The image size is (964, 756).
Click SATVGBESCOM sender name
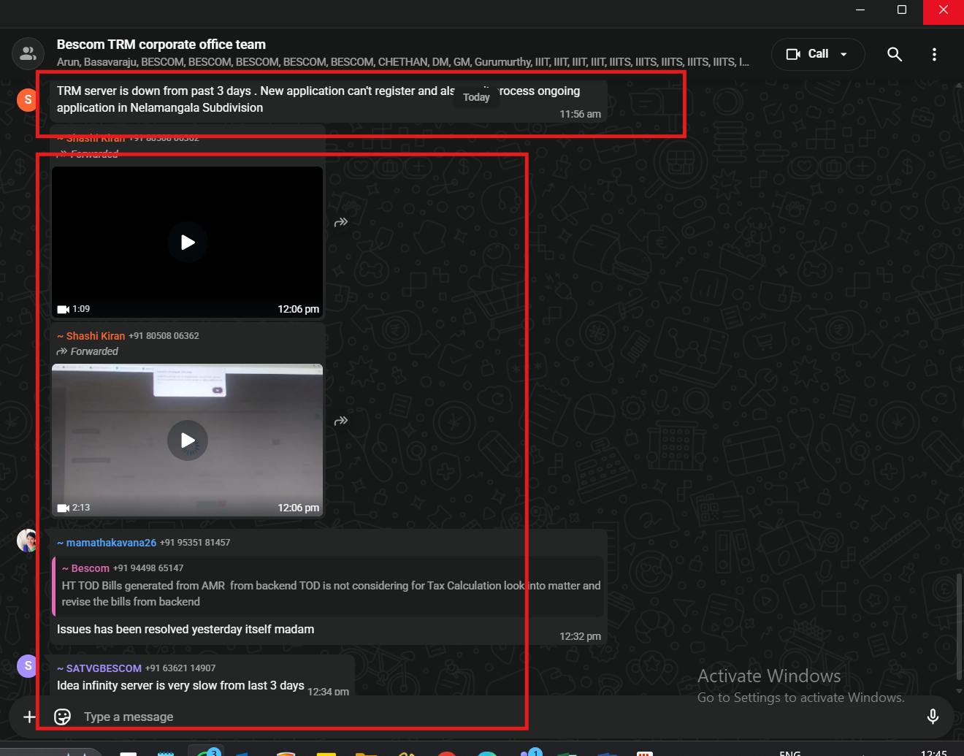pos(104,668)
